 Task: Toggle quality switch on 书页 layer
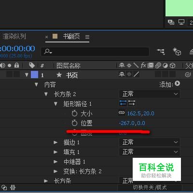point(137,74)
